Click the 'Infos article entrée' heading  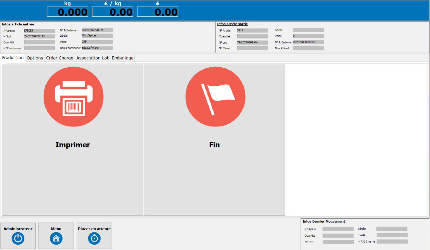click(18, 24)
